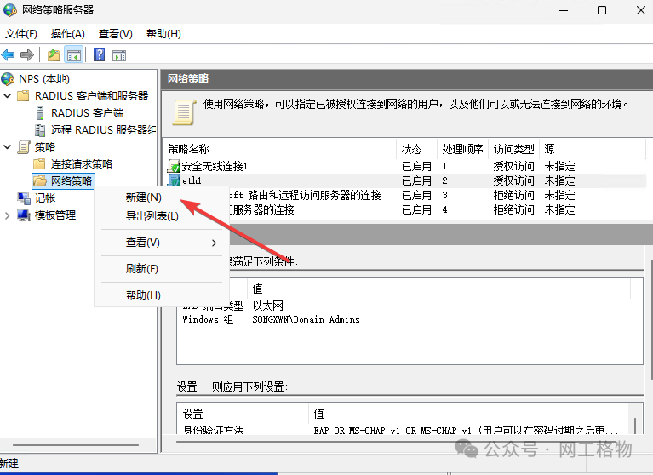Click the tree pane horizontal scrollbar
The image size is (653, 475).
click(x=76, y=445)
